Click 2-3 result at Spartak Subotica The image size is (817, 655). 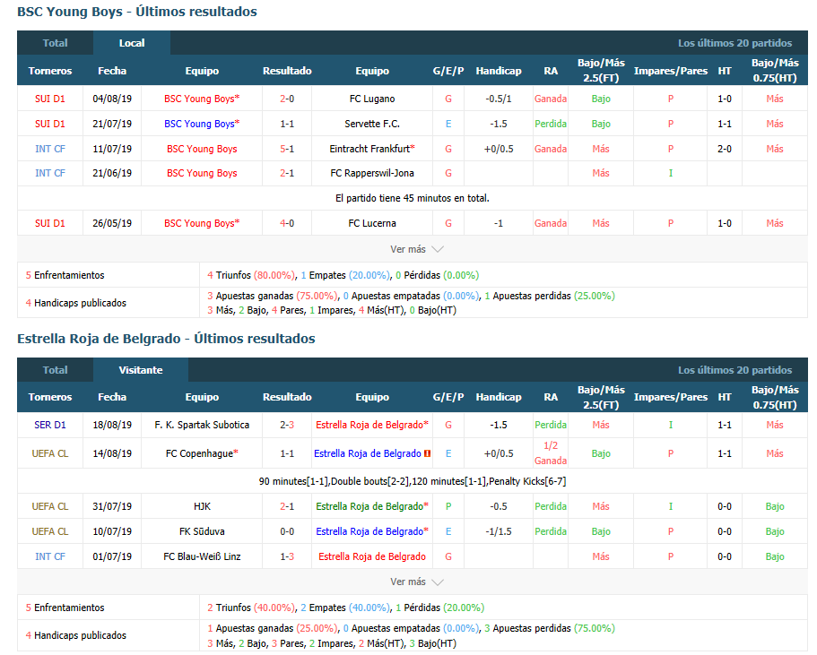coord(287,425)
